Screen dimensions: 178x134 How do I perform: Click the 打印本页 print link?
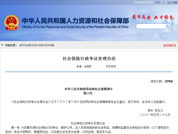pyautogui.click(x=111, y=66)
